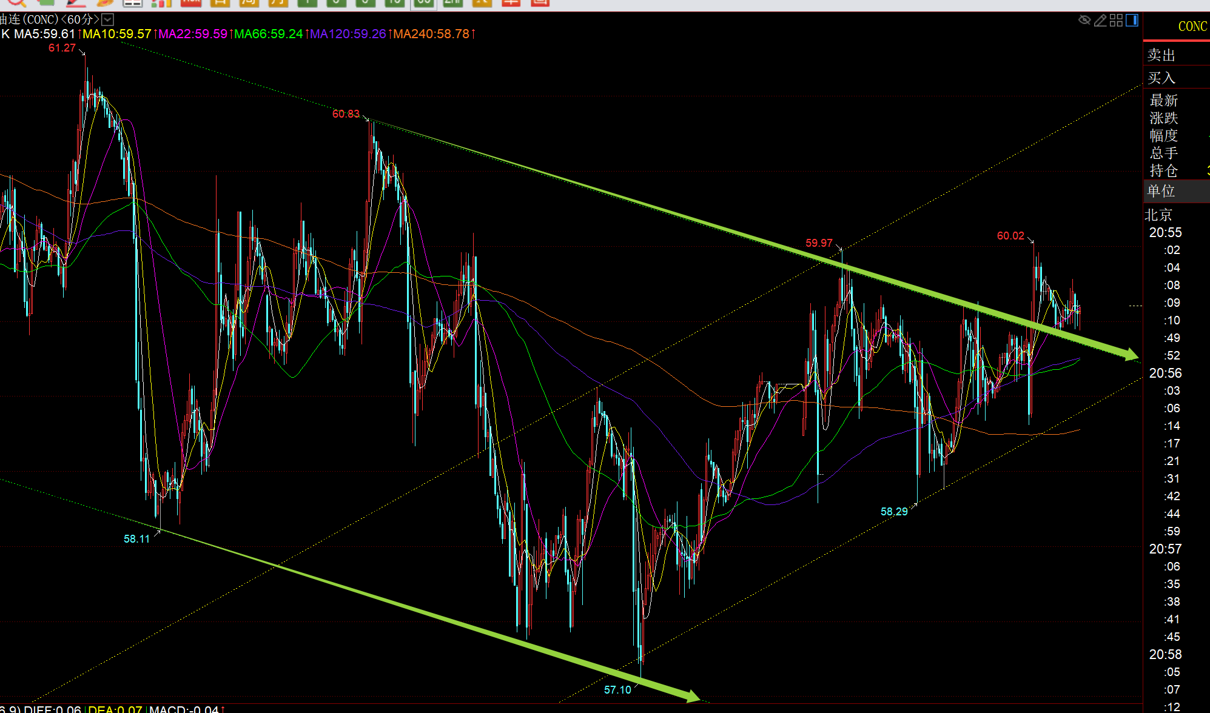Click the colored bar chart toolbar icon
The width and height of the screenshot is (1210, 713).
coord(161,2)
